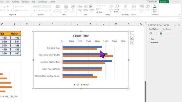This screenshot has width=182, height=102.
Task: Click the Format as Table icon
Action: [66, 7]
